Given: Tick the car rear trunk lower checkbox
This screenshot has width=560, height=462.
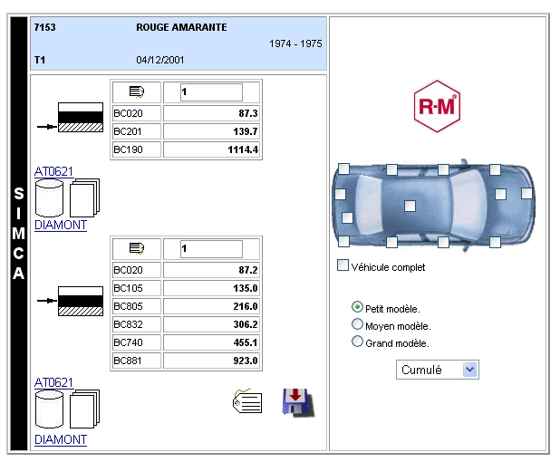Looking at the screenshot, I should (347, 217).
